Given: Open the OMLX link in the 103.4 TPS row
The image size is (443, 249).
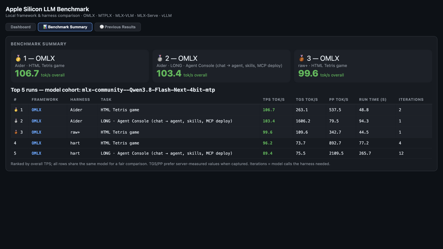Looking at the screenshot, I should point(36,121).
